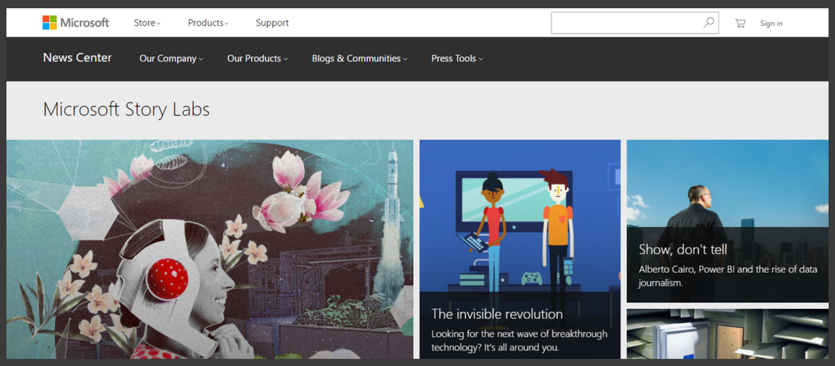Image resolution: width=835 pixels, height=366 pixels.
Task: Expand the Our Company menu
Action: (x=171, y=59)
